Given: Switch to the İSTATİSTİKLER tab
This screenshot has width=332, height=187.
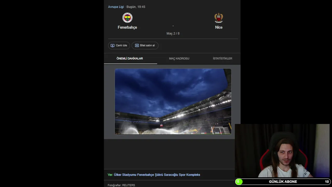Looking at the screenshot, I should pyautogui.click(x=222, y=58).
